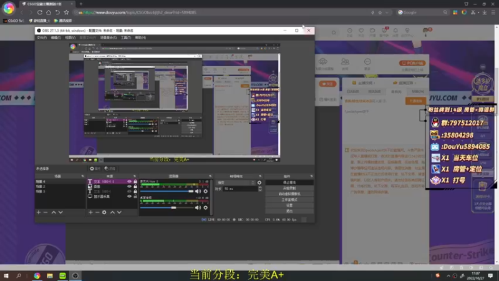Screen dimensions: 499x281
Task: Toggle visibility of the second text source
Action: point(129,192)
